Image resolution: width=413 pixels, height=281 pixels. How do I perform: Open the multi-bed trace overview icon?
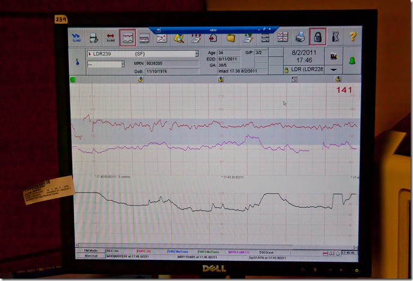point(283,37)
